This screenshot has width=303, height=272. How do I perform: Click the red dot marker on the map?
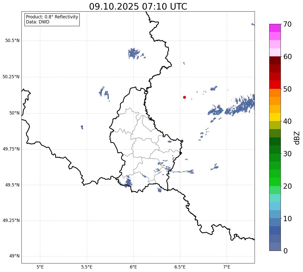[185, 97]
